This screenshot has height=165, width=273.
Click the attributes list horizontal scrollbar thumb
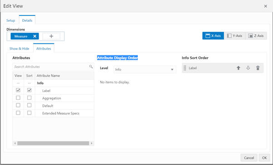click(x=53, y=143)
